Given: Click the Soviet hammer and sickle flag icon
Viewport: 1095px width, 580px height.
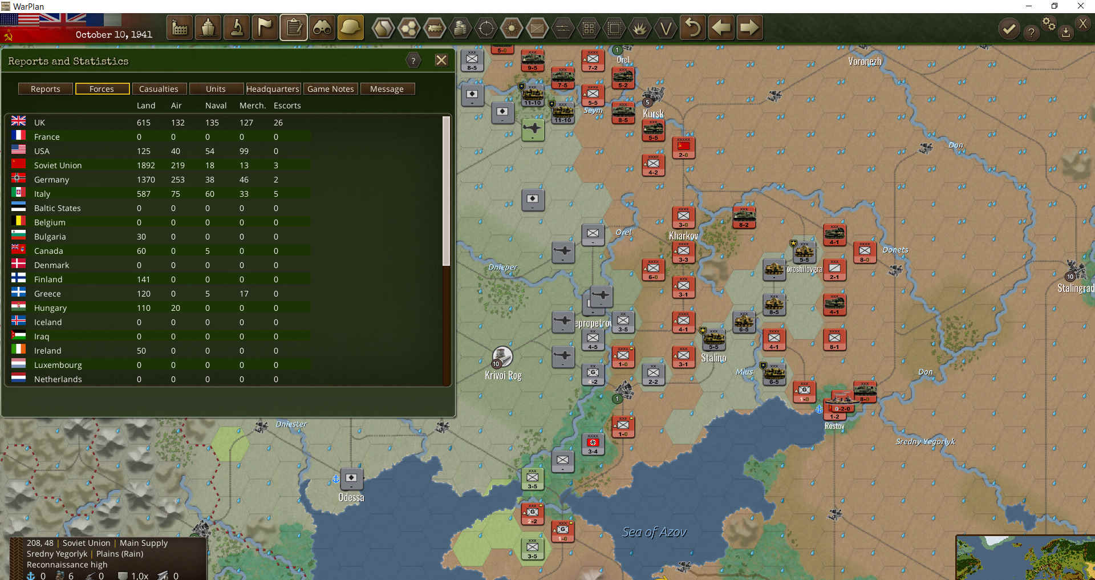Looking at the screenshot, I should tap(8, 35).
